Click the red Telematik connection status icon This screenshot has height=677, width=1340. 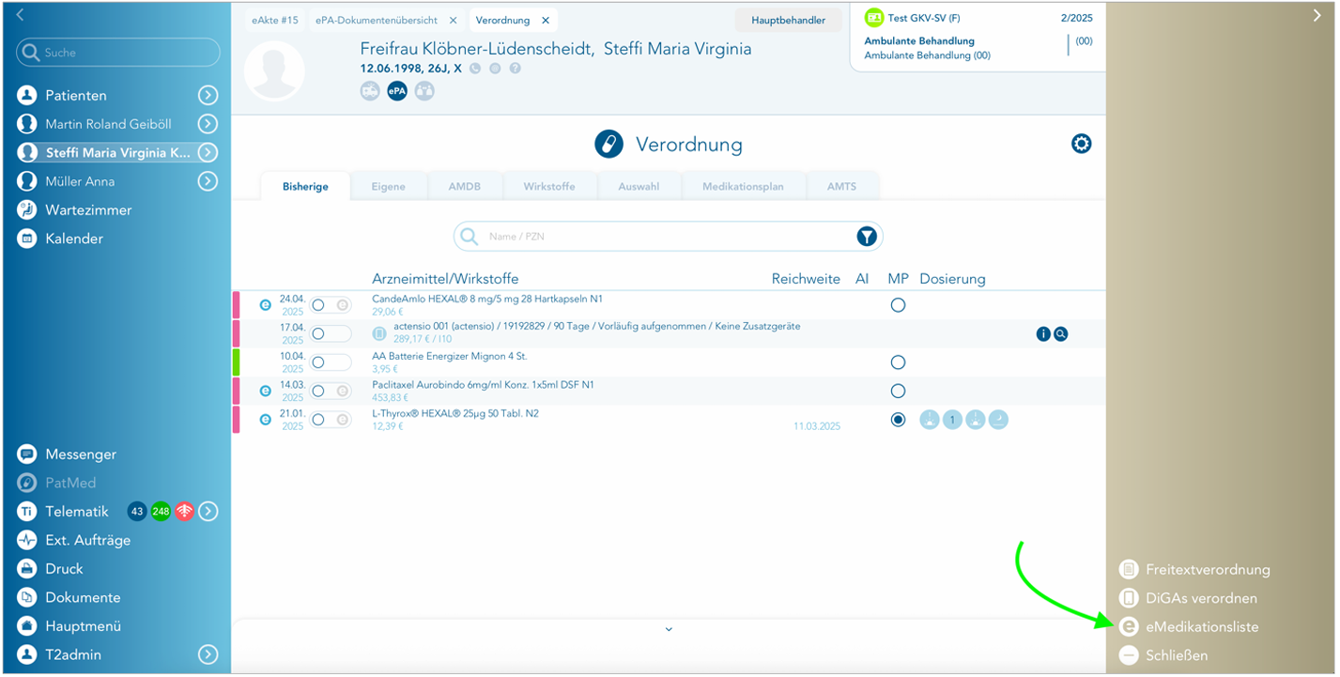(x=184, y=512)
